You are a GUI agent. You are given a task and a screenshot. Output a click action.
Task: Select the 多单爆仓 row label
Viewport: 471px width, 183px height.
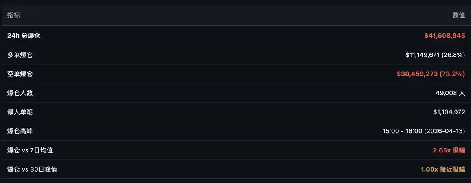(20, 55)
